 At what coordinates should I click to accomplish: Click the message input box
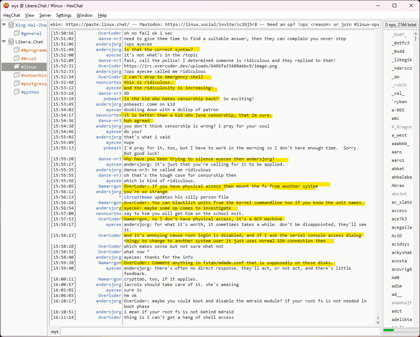(220, 332)
